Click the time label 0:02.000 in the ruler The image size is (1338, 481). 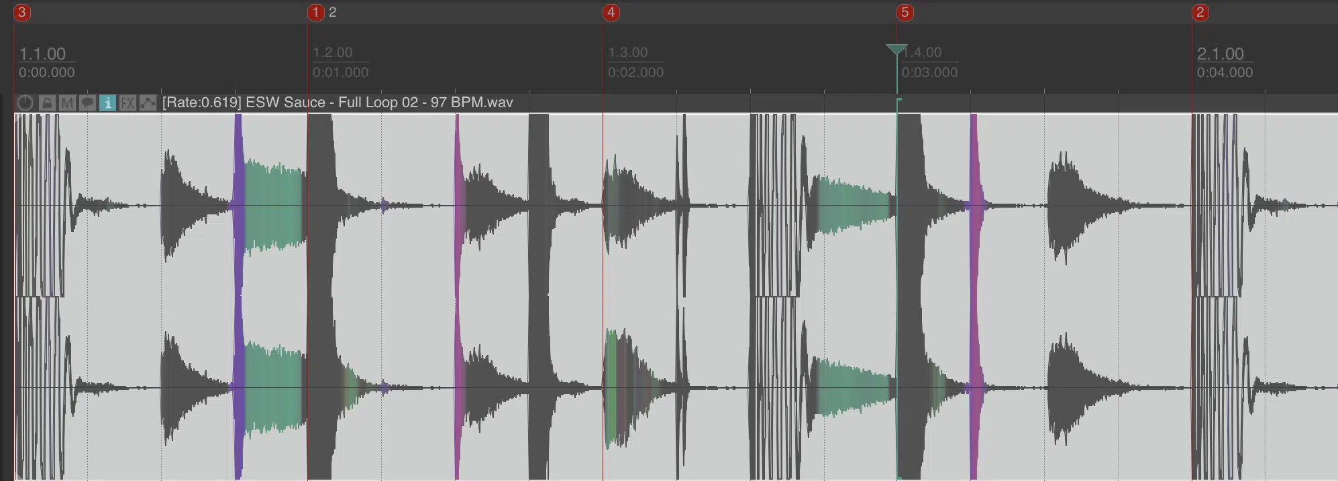(x=635, y=72)
